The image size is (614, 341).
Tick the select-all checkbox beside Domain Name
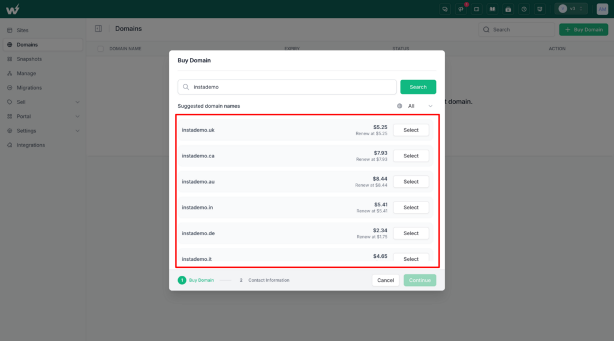(101, 49)
